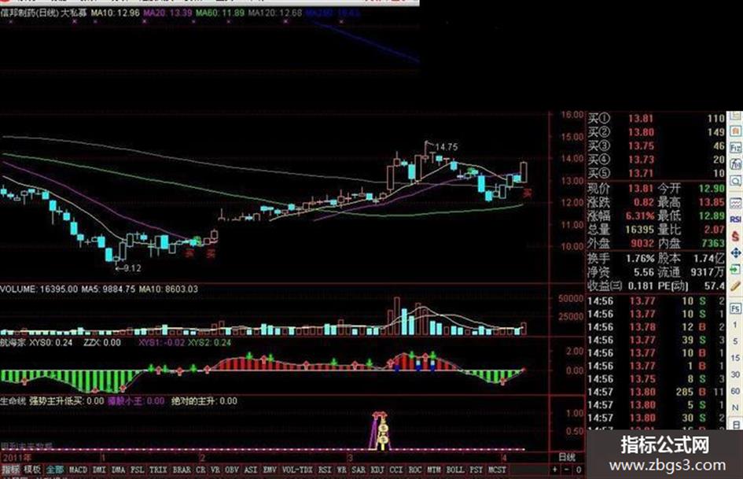
Task: Click the minus zoom button at bottom
Action: click(x=567, y=470)
